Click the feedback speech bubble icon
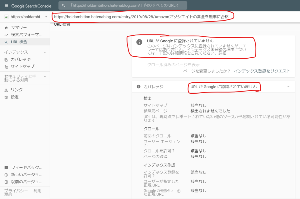The width and height of the screenshot is (300, 199). coord(6,168)
